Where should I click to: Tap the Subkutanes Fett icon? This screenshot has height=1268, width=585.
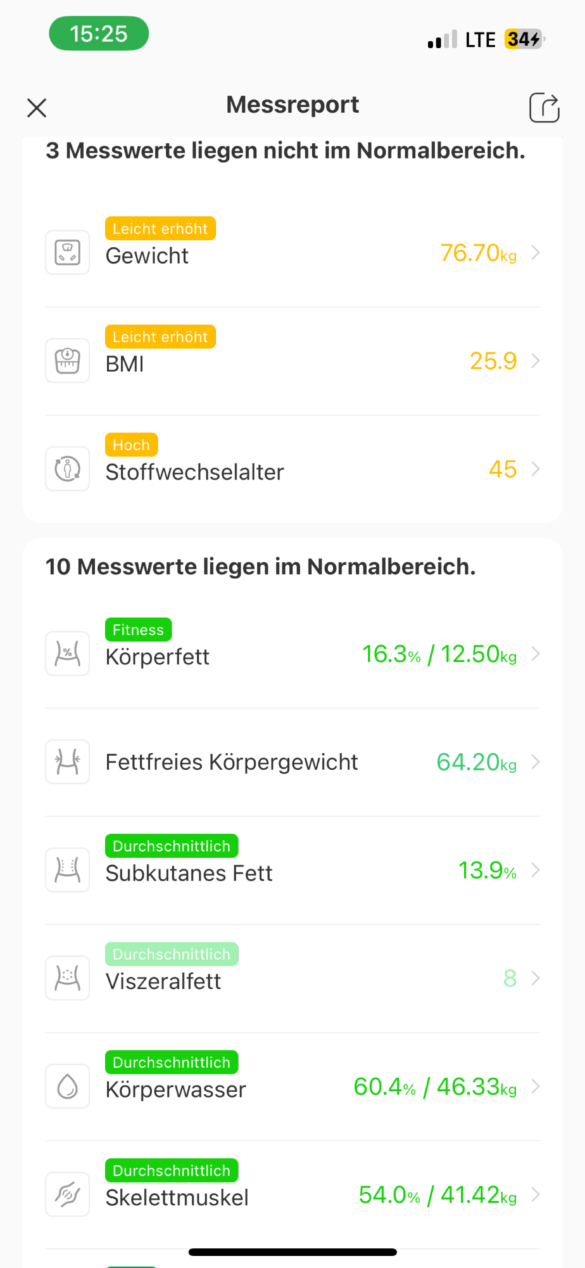[68, 870]
